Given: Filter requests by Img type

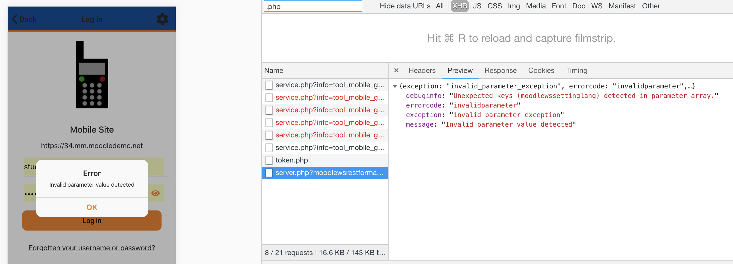Looking at the screenshot, I should click(514, 6).
